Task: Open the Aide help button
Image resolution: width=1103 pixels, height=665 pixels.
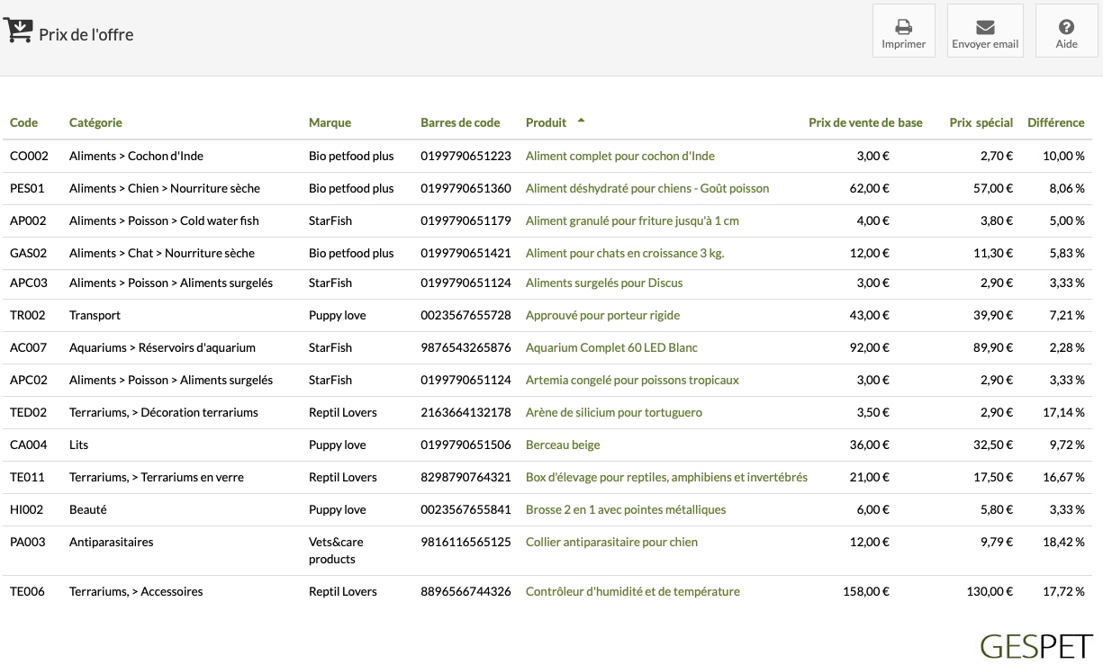Action: point(1066,31)
